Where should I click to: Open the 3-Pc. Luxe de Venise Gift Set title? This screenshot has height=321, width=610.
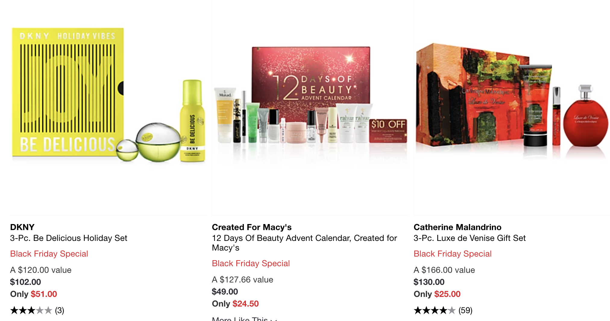(x=470, y=238)
